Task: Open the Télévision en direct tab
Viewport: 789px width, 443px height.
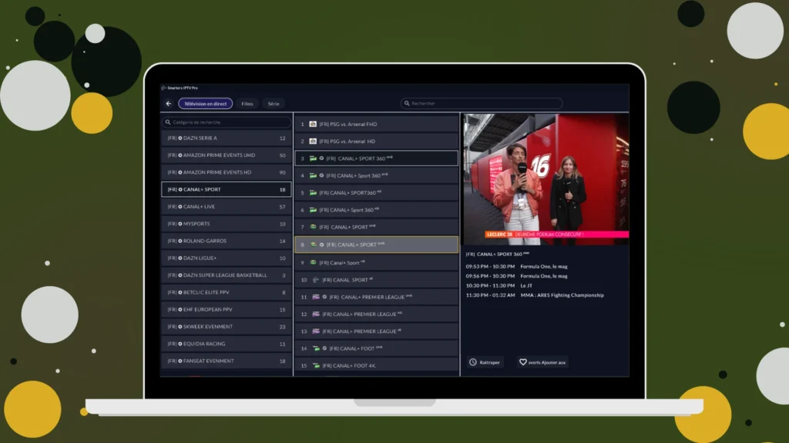Action: point(205,104)
